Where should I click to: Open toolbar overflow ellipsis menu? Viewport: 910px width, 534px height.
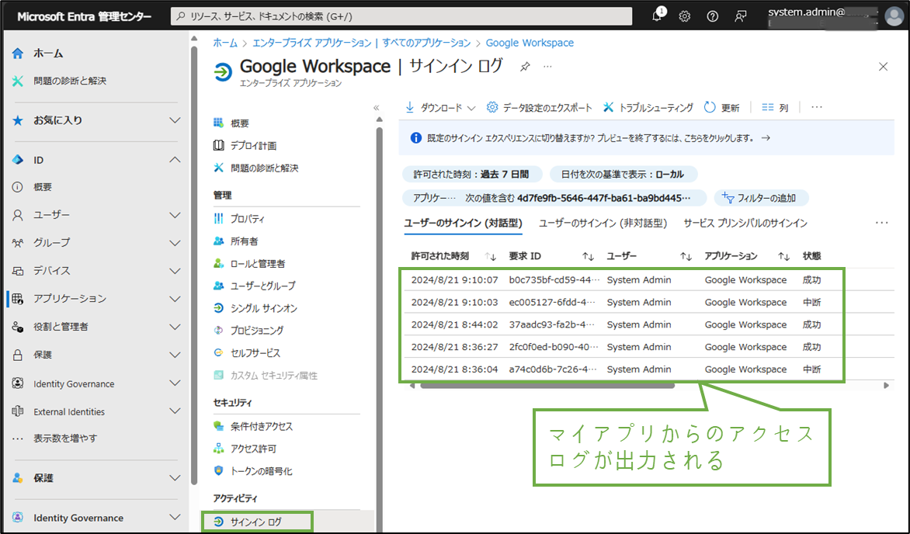817,107
